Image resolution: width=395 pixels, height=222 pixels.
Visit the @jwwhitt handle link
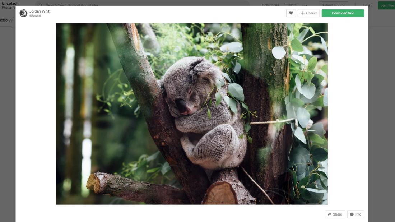[35, 15]
